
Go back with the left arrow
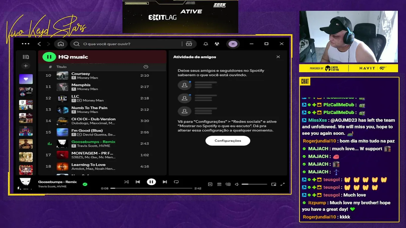coord(39,44)
